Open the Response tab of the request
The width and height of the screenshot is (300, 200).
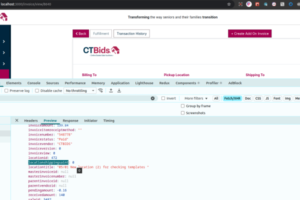[70, 120]
